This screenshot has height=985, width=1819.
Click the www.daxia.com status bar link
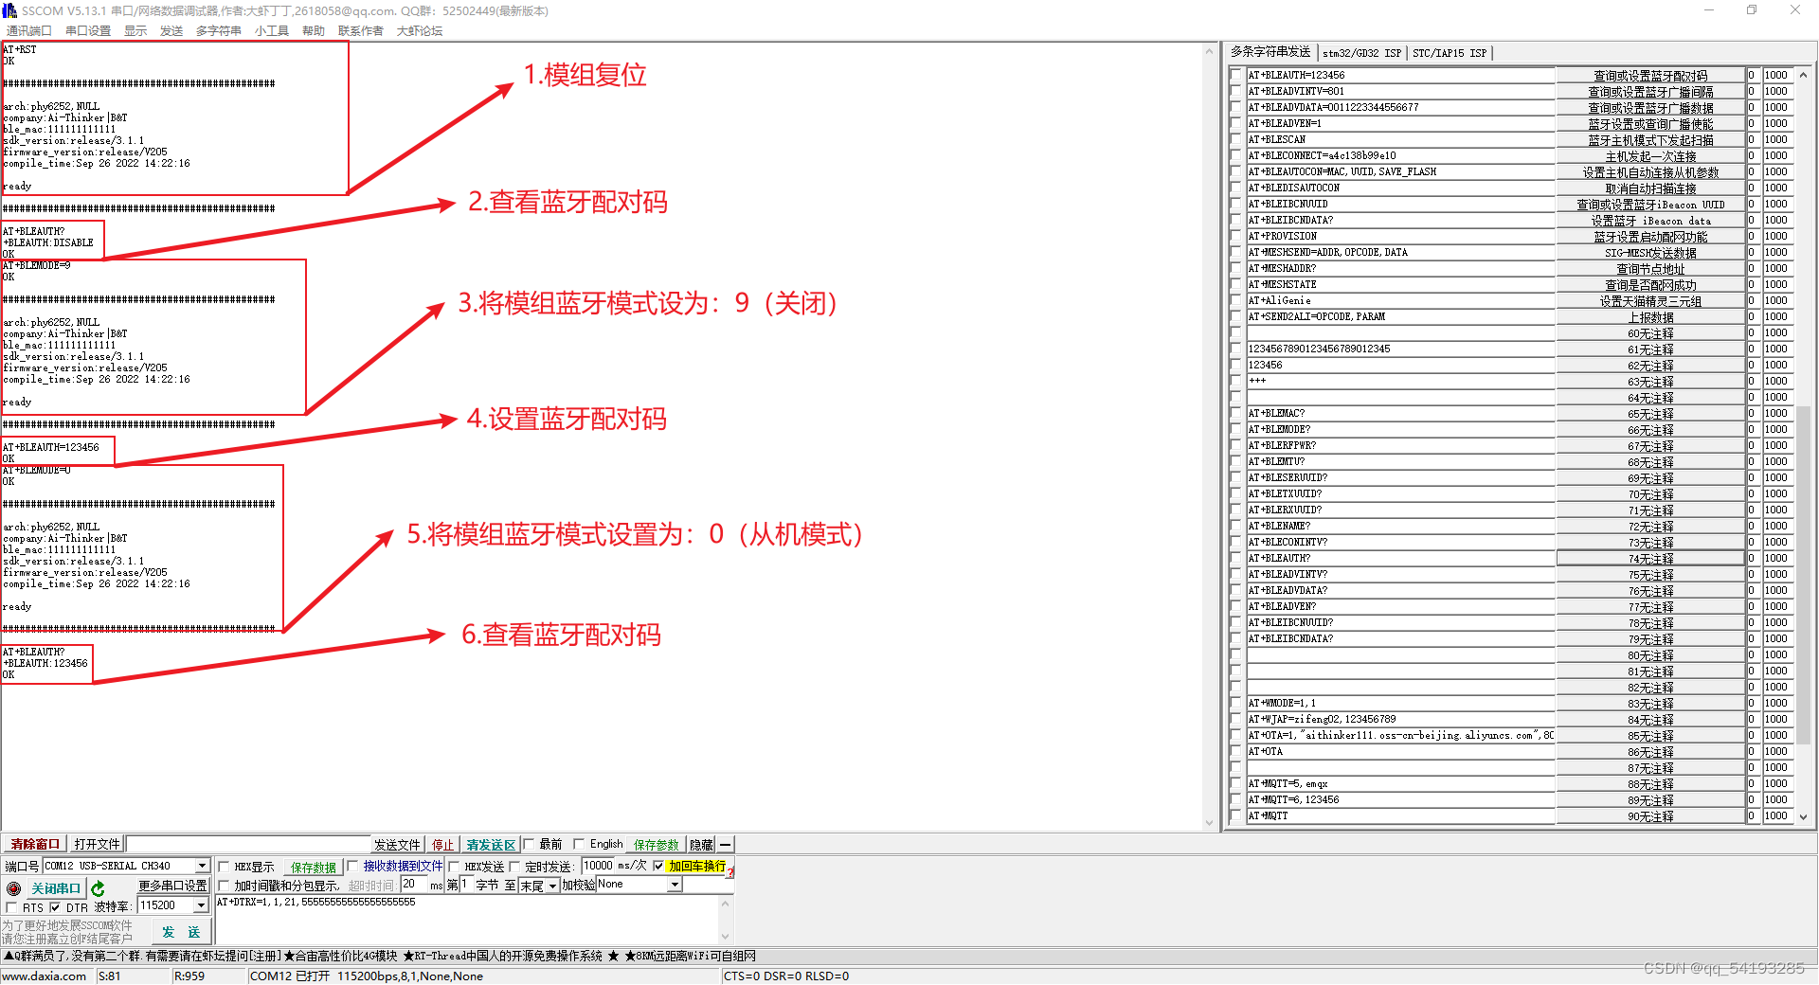coord(44,976)
